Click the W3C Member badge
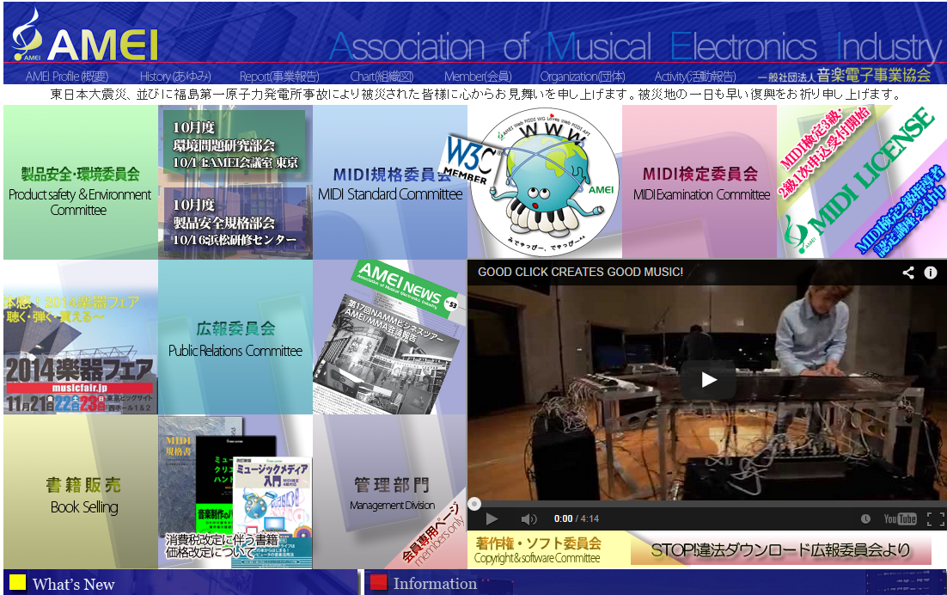Image resolution: width=947 pixels, height=595 pixels. (473, 159)
